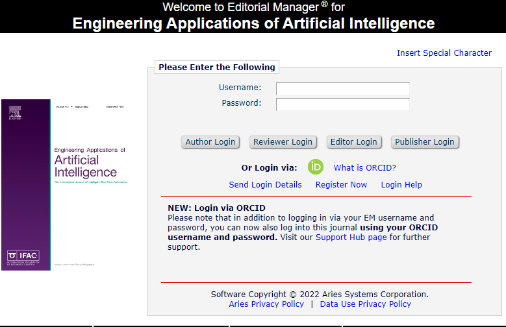Screen dimensions: 506x327
Task: Follow the Register Now link
Action: [341, 185]
